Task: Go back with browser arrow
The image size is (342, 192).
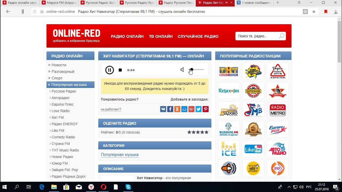Action: coord(8,11)
